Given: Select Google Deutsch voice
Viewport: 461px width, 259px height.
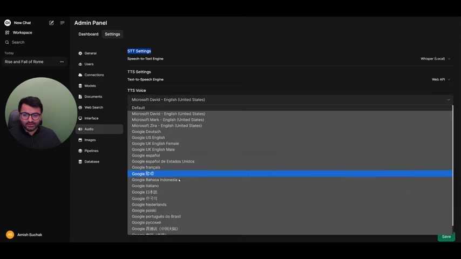Looking at the screenshot, I should pos(290,132).
